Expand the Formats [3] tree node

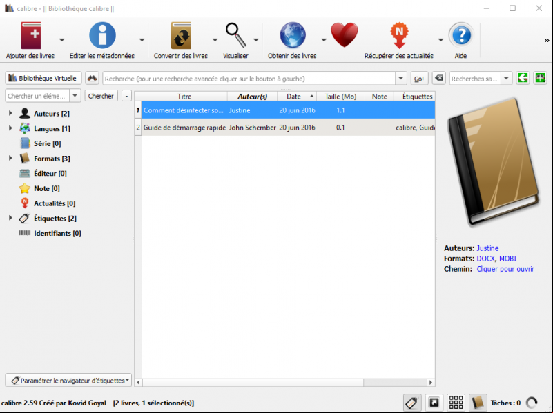tap(10, 158)
